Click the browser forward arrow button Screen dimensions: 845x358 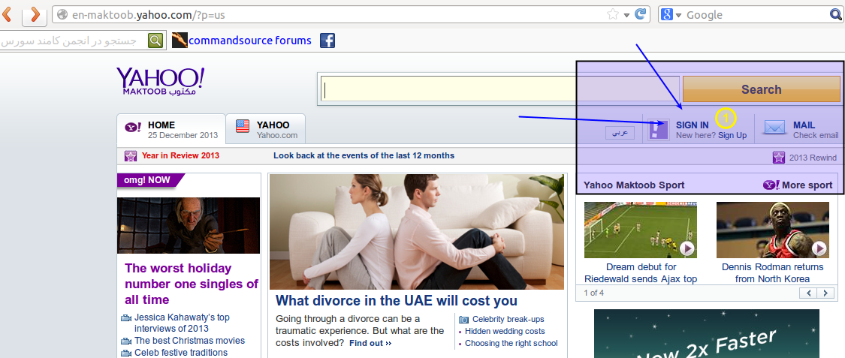tap(34, 14)
